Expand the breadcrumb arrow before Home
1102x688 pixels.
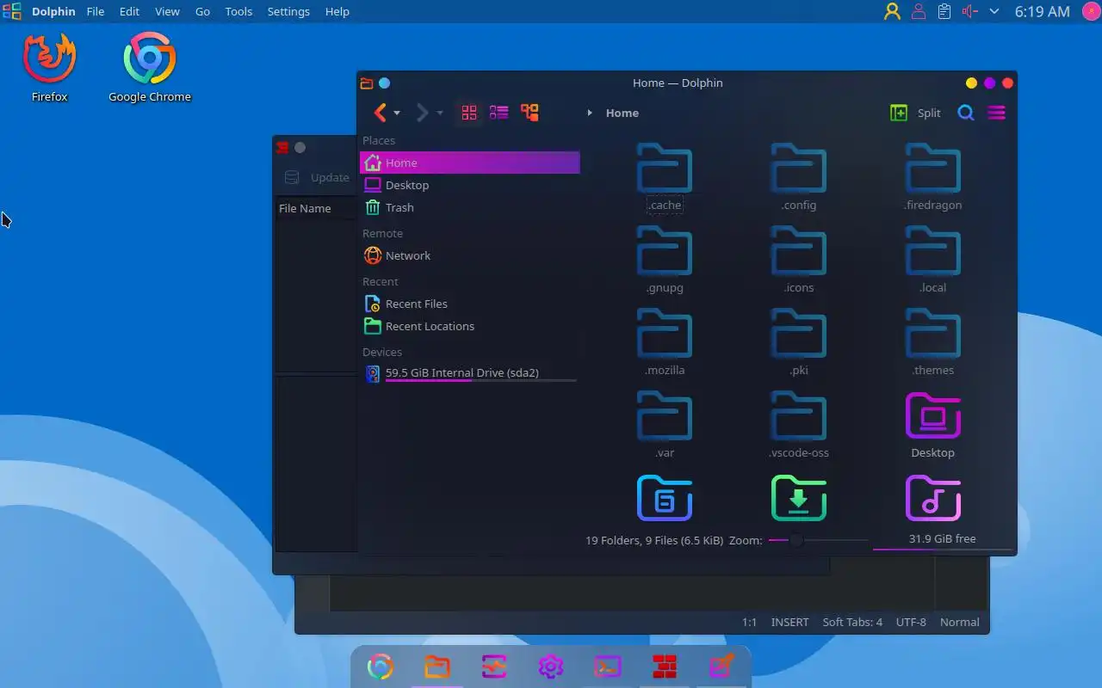pyautogui.click(x=590, y=113)
